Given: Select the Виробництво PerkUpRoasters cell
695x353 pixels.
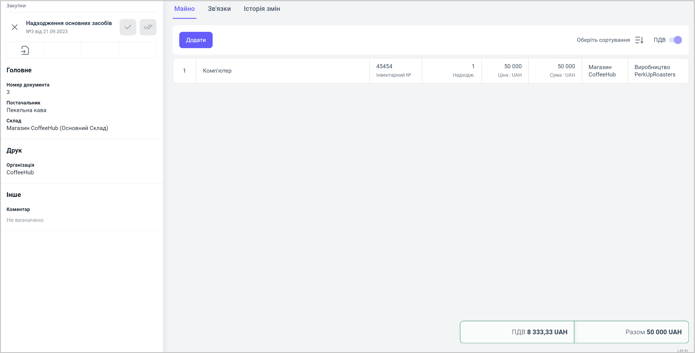Looking at the screenshot, I should tap(657, 71).
